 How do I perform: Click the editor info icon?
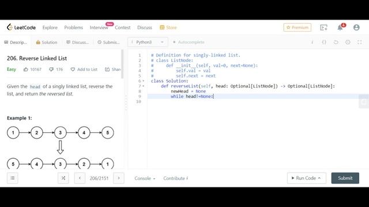click(x=312, y=42)
